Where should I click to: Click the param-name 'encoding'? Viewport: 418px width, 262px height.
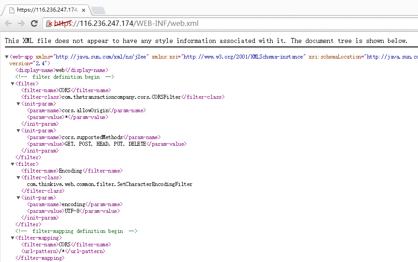coord(73,204)
